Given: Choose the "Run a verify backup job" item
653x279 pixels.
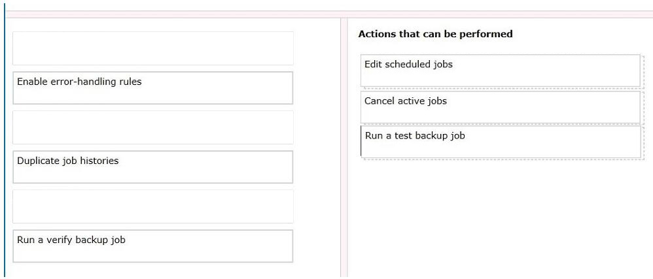Looking at the screenshot, I should pos(153,246).
